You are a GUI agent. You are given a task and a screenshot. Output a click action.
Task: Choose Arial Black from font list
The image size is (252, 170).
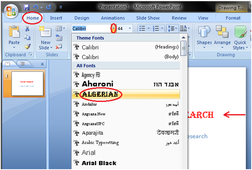tap(99, 163)
